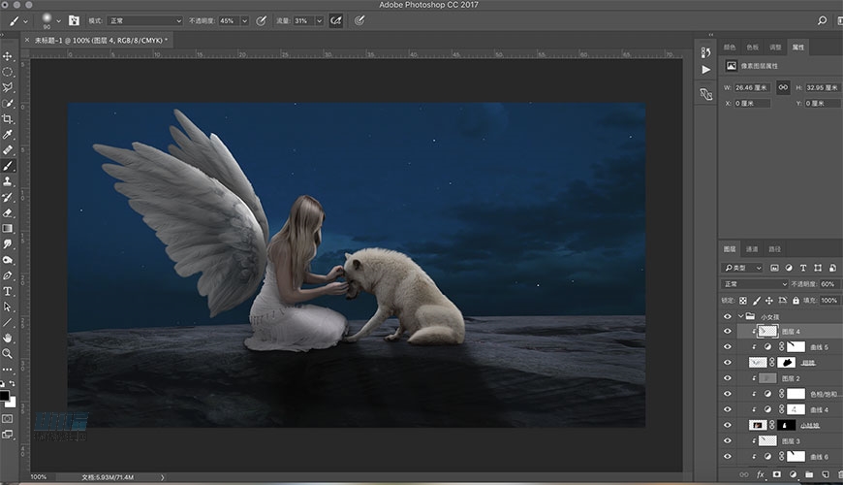Hide the 曲线 5 adjustment layer
Viewport: 843px width, 485px height.
tap(728, 347)
